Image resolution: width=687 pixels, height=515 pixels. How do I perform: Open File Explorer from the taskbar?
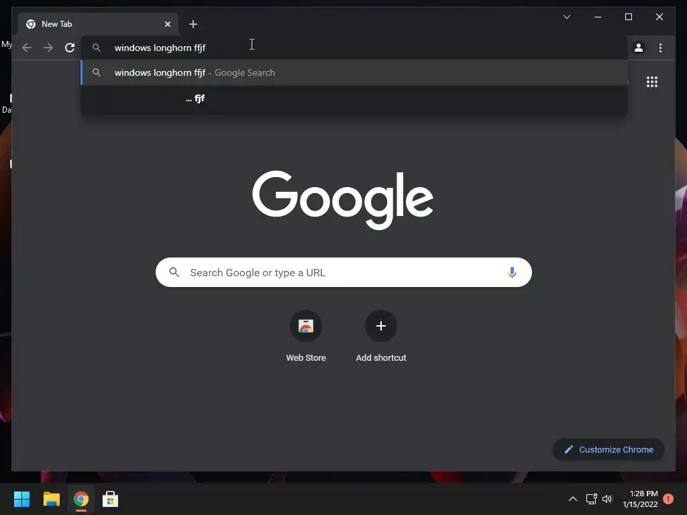click(51, 499)
